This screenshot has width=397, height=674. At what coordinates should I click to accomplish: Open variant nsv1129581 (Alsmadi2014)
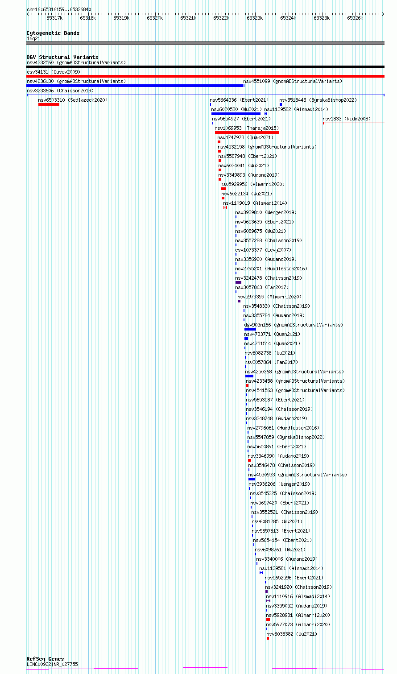point(291,568)
